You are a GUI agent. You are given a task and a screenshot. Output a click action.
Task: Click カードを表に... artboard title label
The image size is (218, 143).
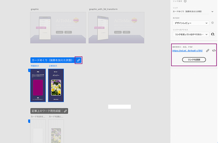pyautogui.click(x=56, y=117)
